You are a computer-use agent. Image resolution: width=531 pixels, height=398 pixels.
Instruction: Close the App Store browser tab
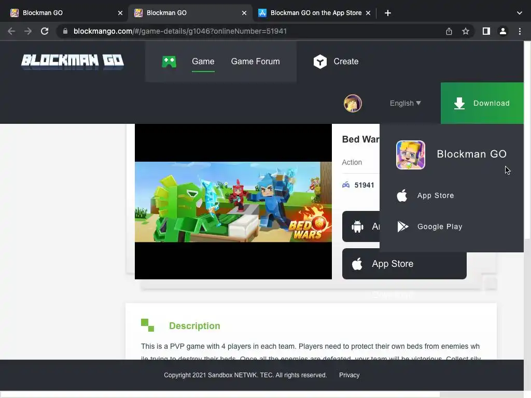[368, 13]
